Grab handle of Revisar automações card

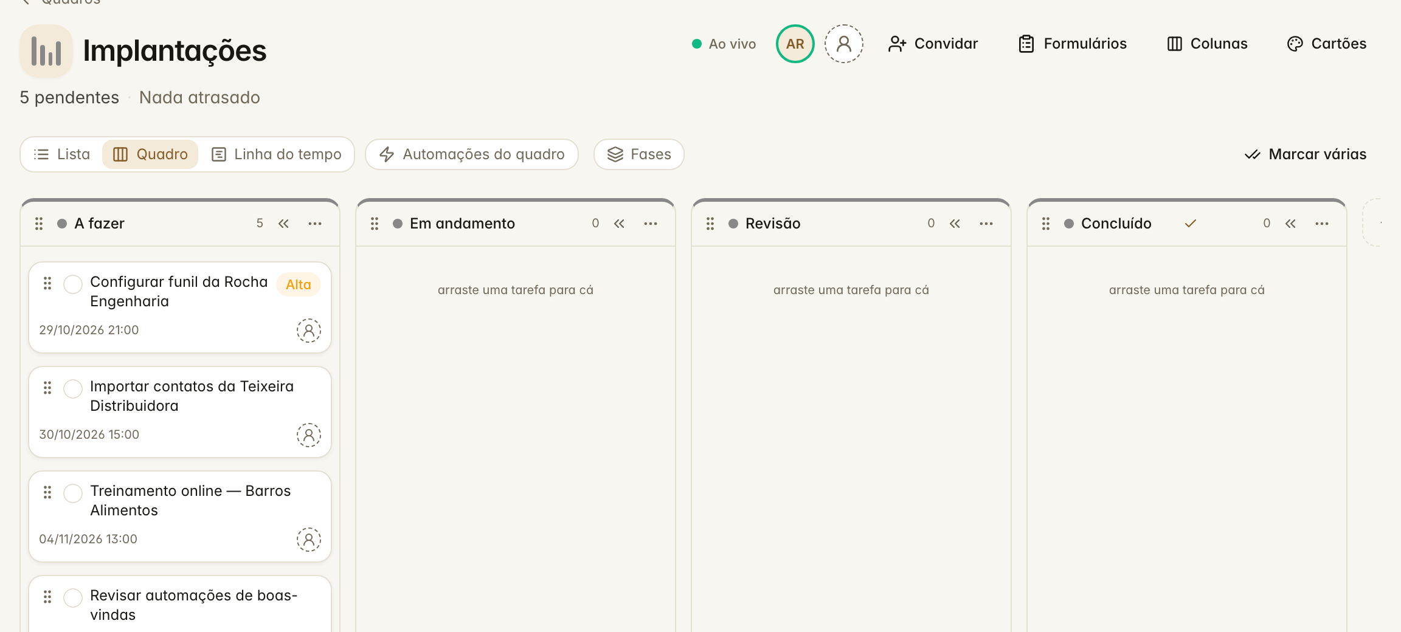tap(47, 597)
